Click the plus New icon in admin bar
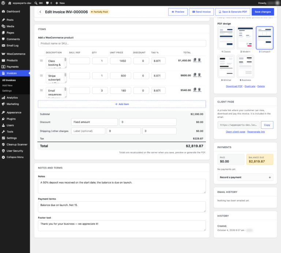Viewport: 281px width, 253px height. [57, 3]
